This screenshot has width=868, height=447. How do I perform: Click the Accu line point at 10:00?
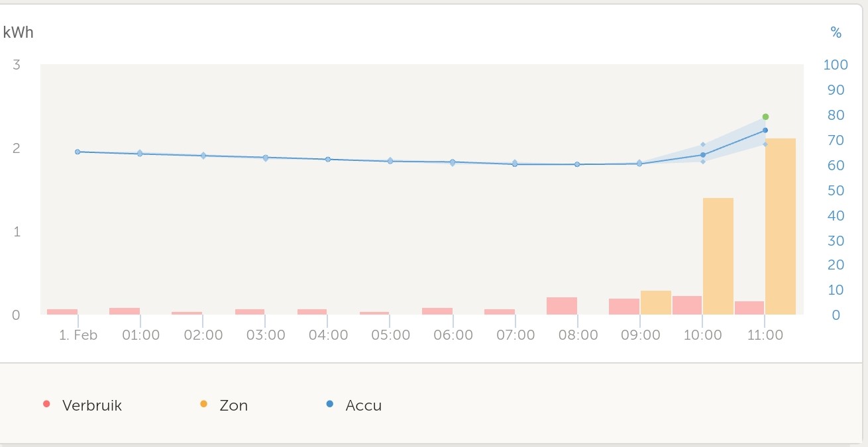click(x=703, y=155)
